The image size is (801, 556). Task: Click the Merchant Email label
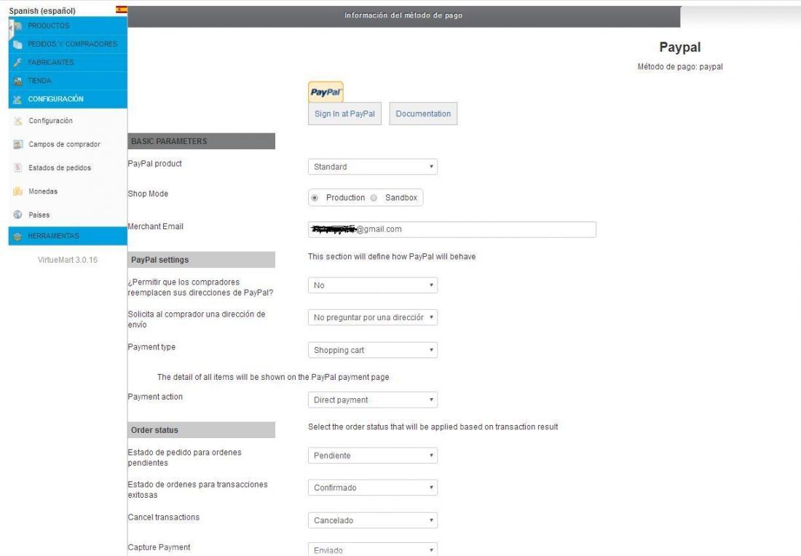click(155, 226)
